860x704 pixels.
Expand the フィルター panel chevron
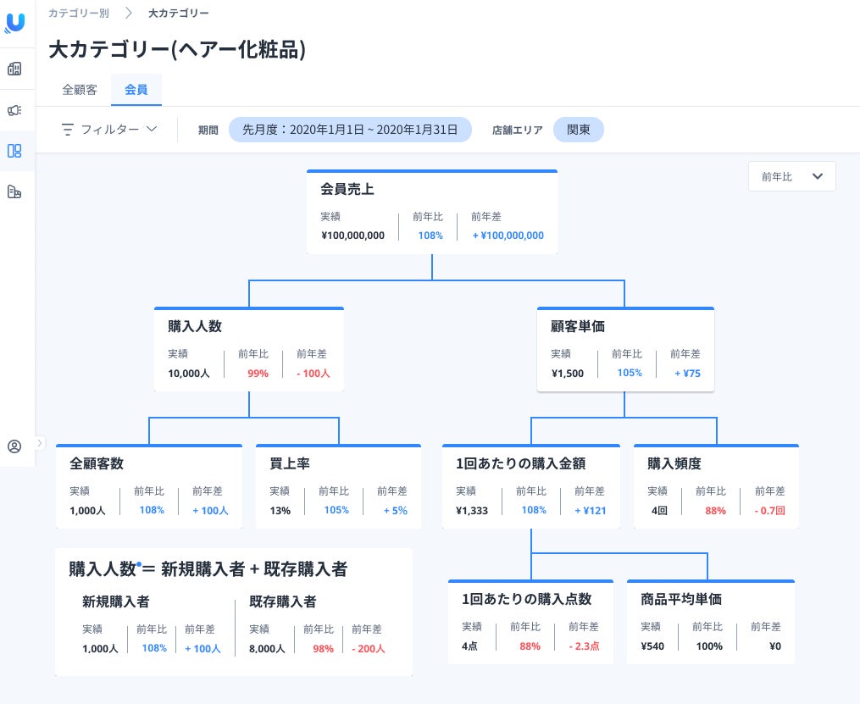152,130
